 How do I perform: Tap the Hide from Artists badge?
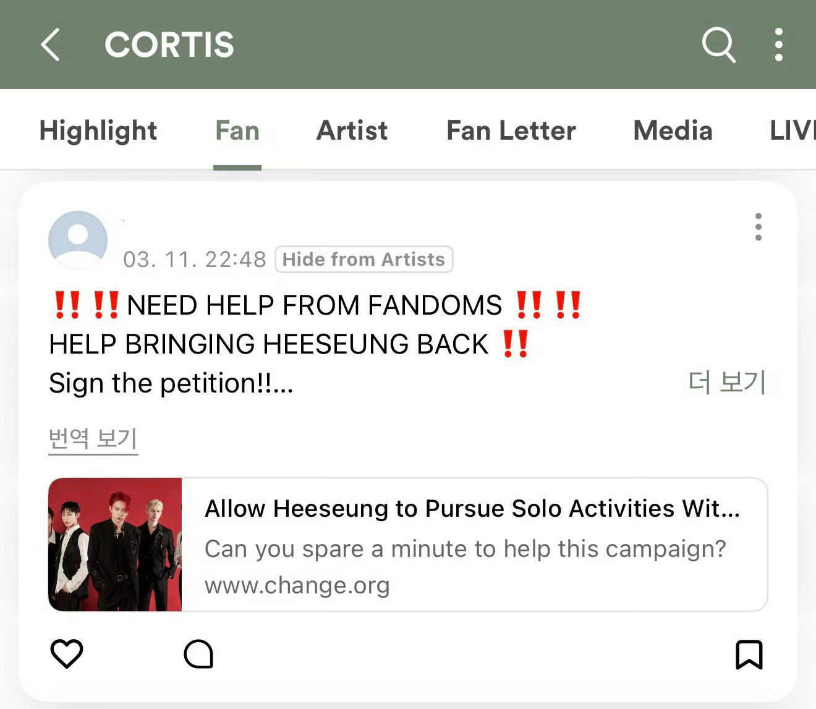click(363, 259)
